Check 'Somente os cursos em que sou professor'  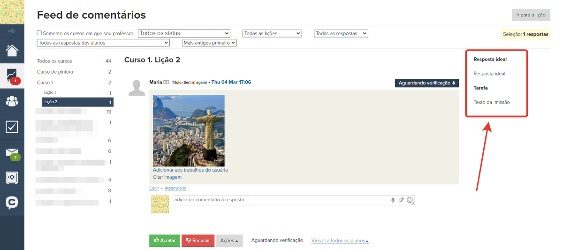(x=39, y=33)
